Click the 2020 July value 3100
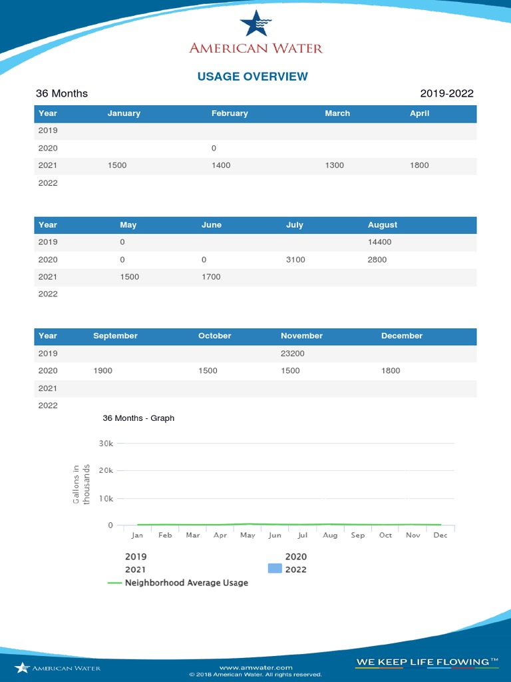 point(295,260)
